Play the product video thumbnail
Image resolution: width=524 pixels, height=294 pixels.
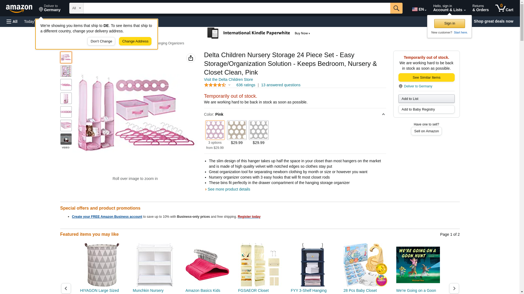[x=66, y=139]
